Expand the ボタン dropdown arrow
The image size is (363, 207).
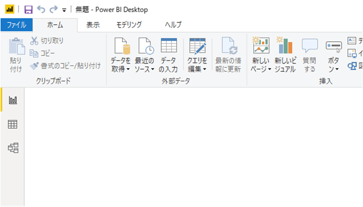tap(337, 69)
